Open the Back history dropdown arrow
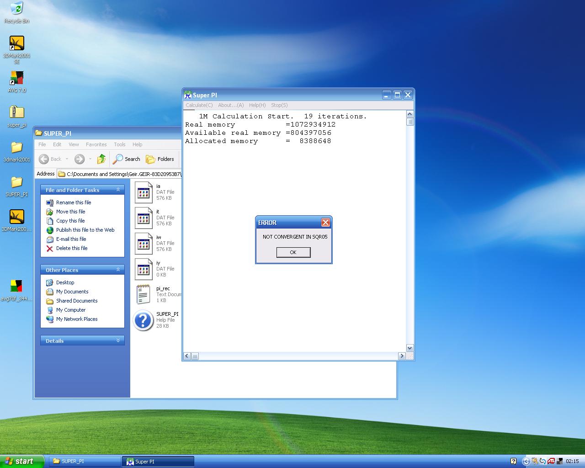 pyautogui.click(x=67, y=159)
